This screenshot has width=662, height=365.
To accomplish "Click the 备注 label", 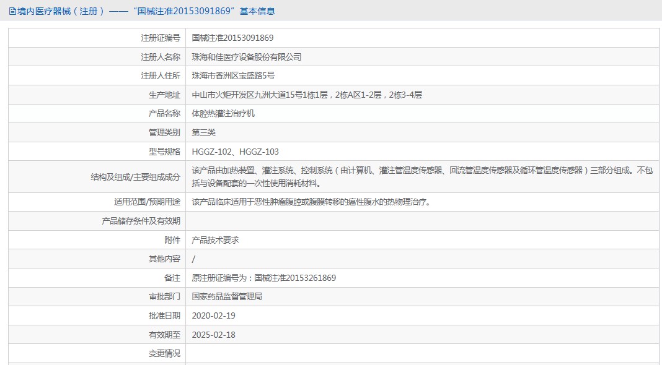I will point(172,278).
